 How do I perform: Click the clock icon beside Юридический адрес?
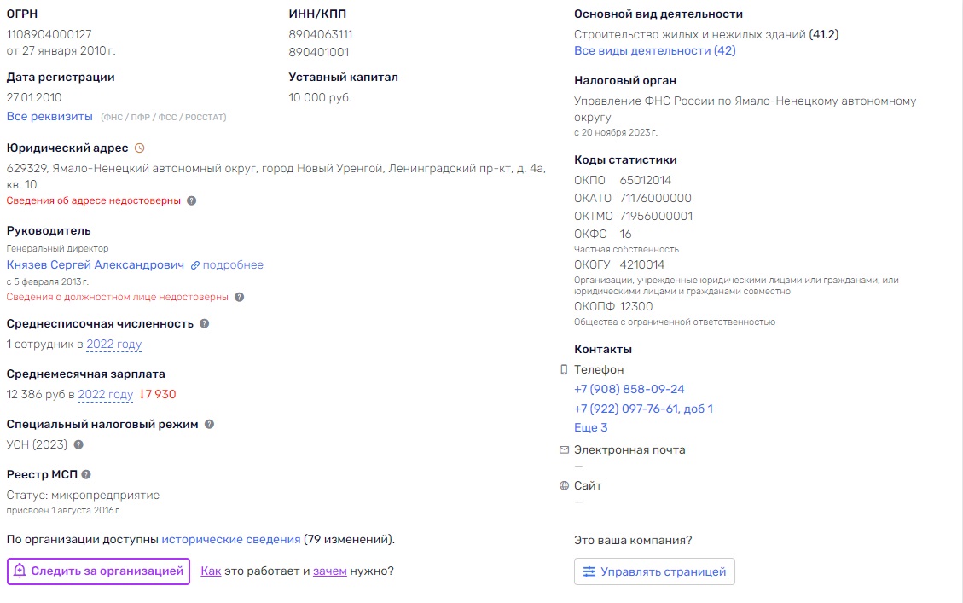(139, 148)
